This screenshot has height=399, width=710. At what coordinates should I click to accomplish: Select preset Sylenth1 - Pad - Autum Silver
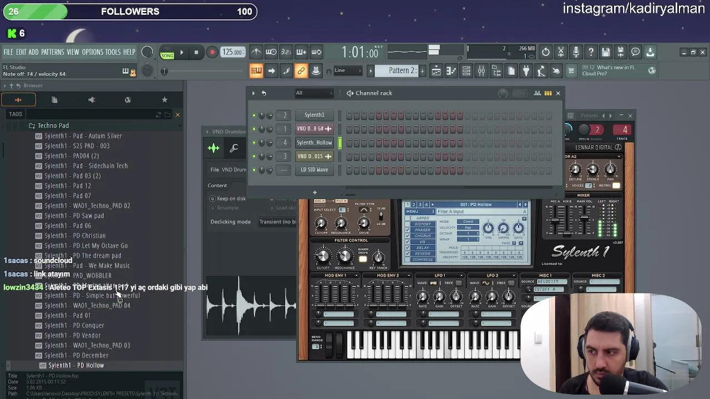(83, 136)
